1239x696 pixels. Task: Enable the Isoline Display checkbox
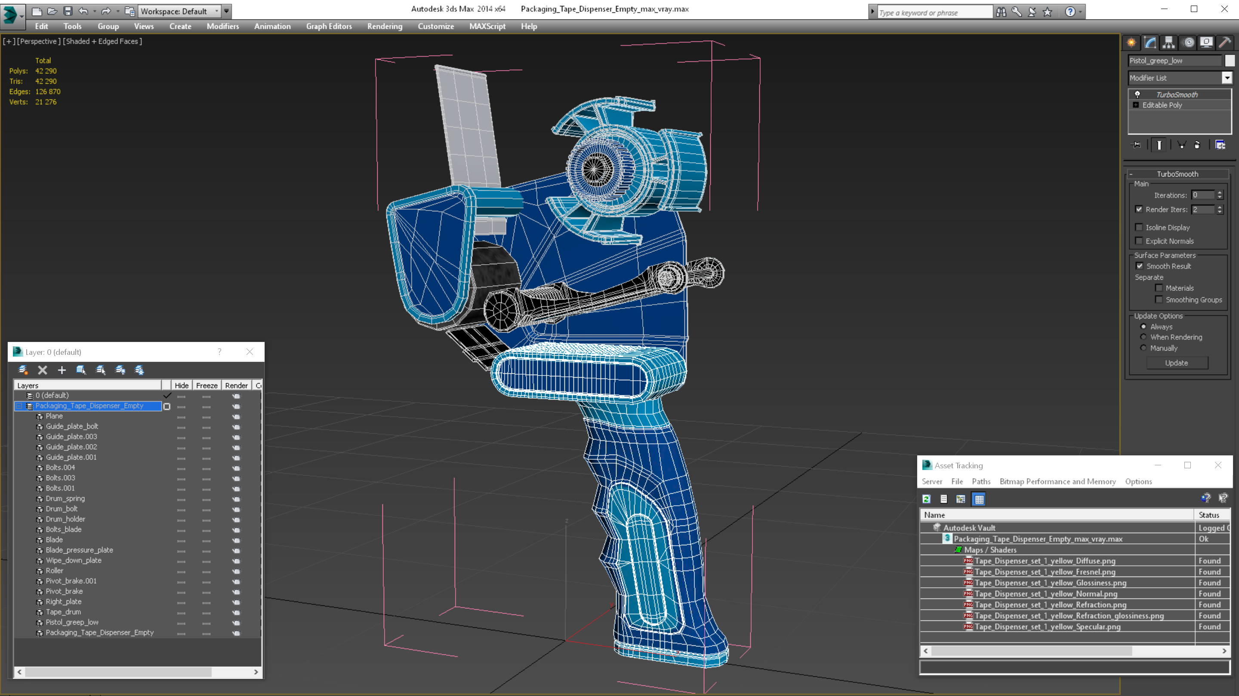coord(1139,227)
